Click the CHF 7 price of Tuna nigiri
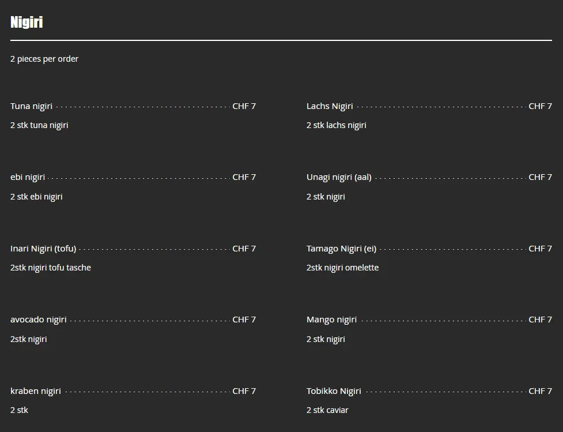The height and width of the screenshot is (432, 563). point(244,106)
